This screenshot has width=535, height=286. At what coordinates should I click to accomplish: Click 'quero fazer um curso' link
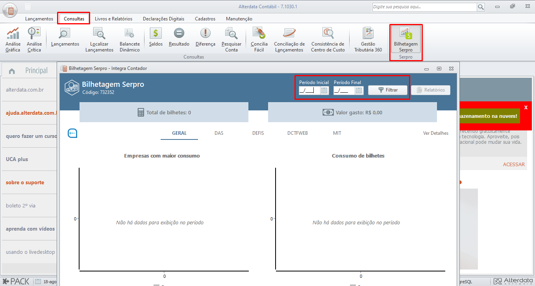tap(30, 136)
